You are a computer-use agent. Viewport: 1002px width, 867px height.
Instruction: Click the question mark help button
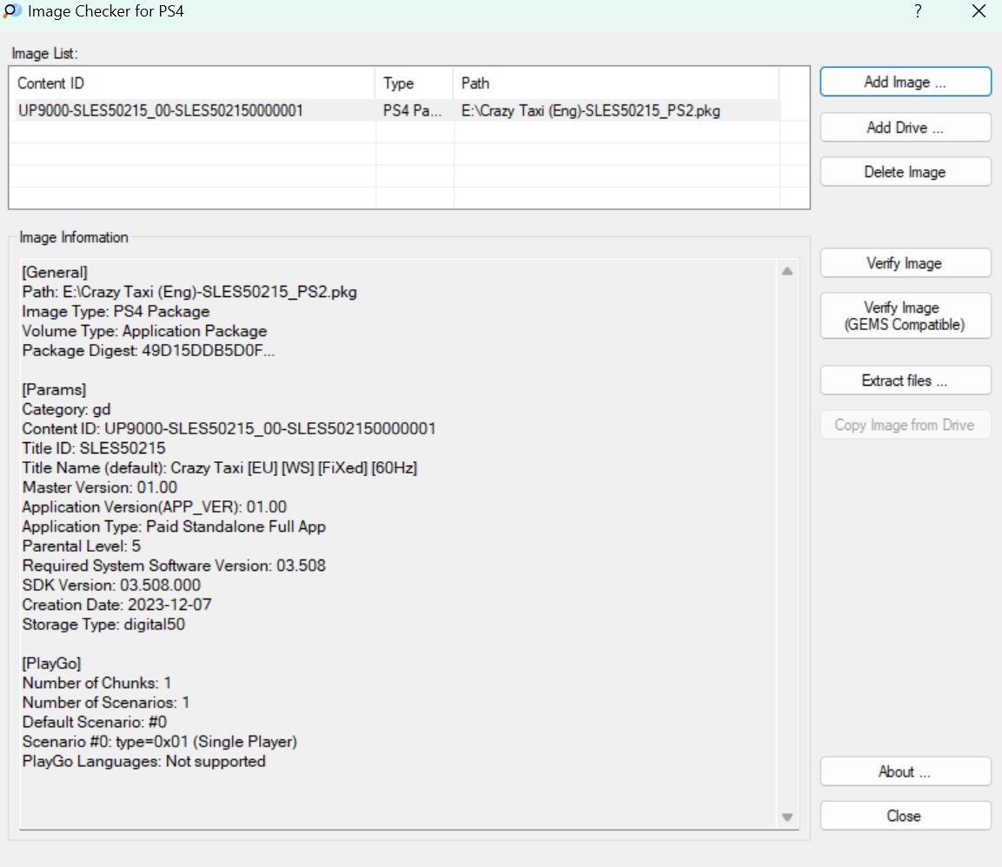click(918, 12)
